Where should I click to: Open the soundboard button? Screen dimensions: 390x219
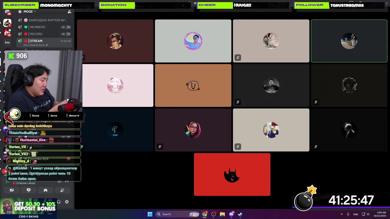[x=62, y=190]
